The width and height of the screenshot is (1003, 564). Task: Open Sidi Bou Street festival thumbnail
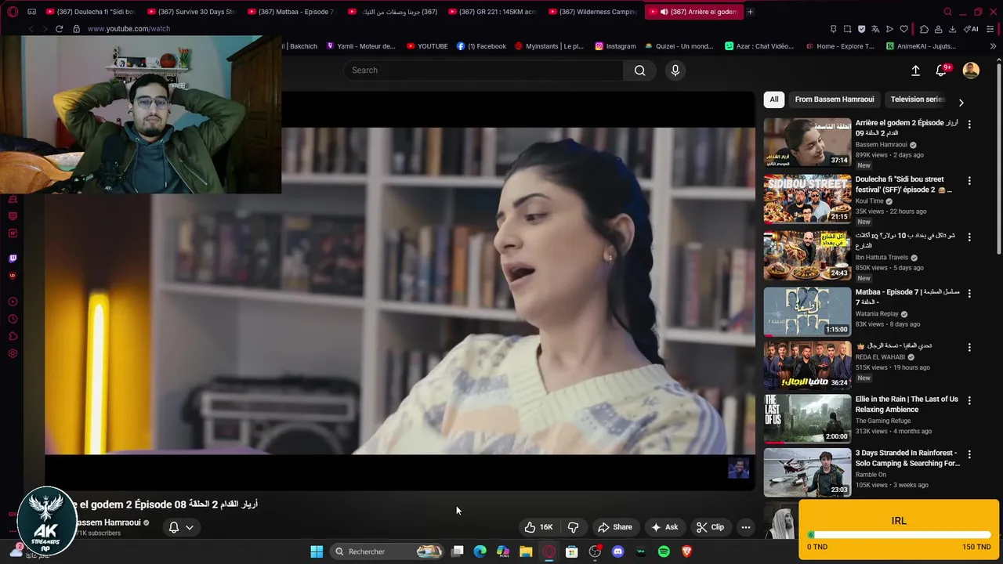pos(807,199)
